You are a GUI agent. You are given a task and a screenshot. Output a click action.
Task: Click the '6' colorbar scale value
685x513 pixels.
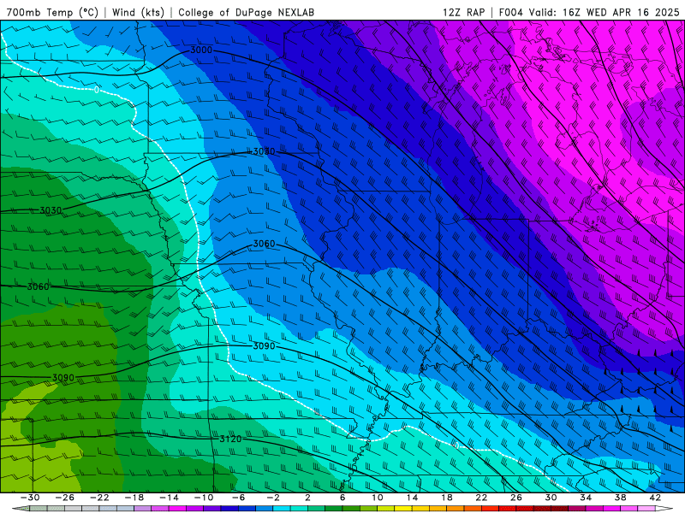pyautogui.click(x=342, y=498)
